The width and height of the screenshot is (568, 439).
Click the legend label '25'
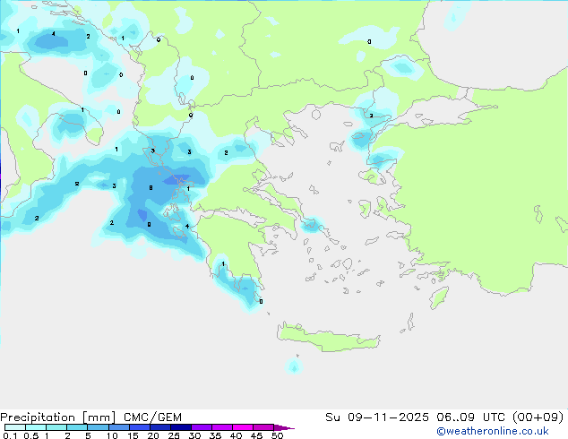pyautogui.click(x=174, y=435)
